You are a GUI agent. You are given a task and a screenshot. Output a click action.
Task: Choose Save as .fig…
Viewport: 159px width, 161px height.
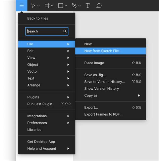click(x=110, y=75)
